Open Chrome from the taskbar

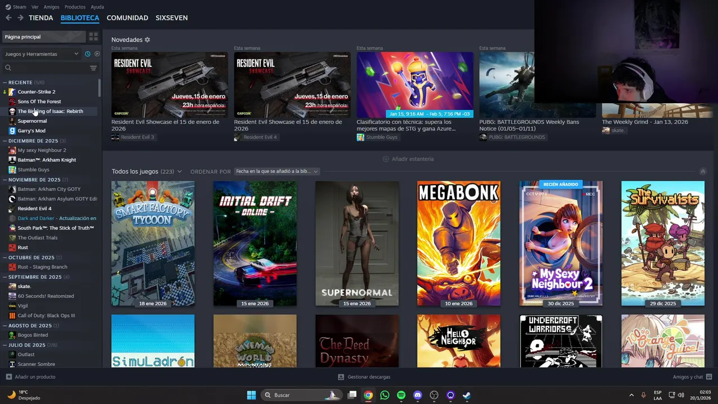pyautogui.click(x=368, y=395)
